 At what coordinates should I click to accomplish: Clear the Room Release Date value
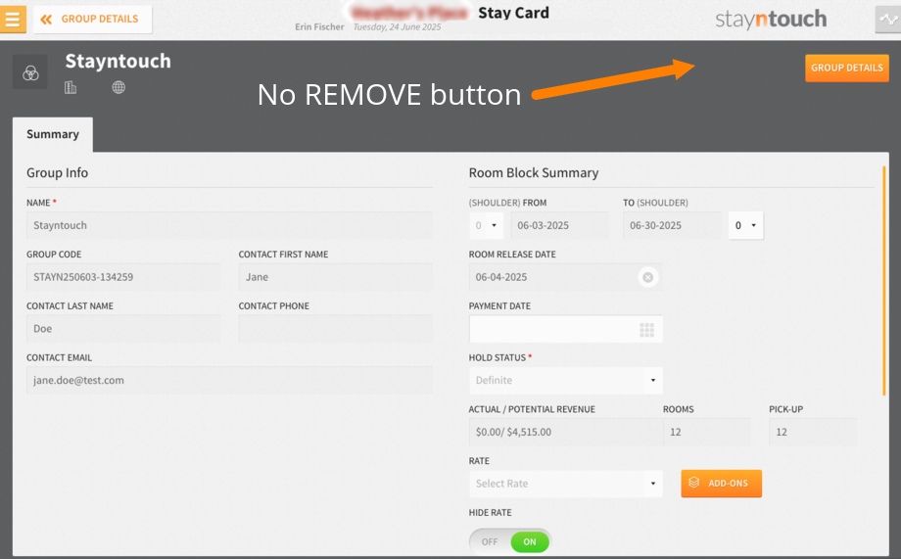[x=647, y=277]
